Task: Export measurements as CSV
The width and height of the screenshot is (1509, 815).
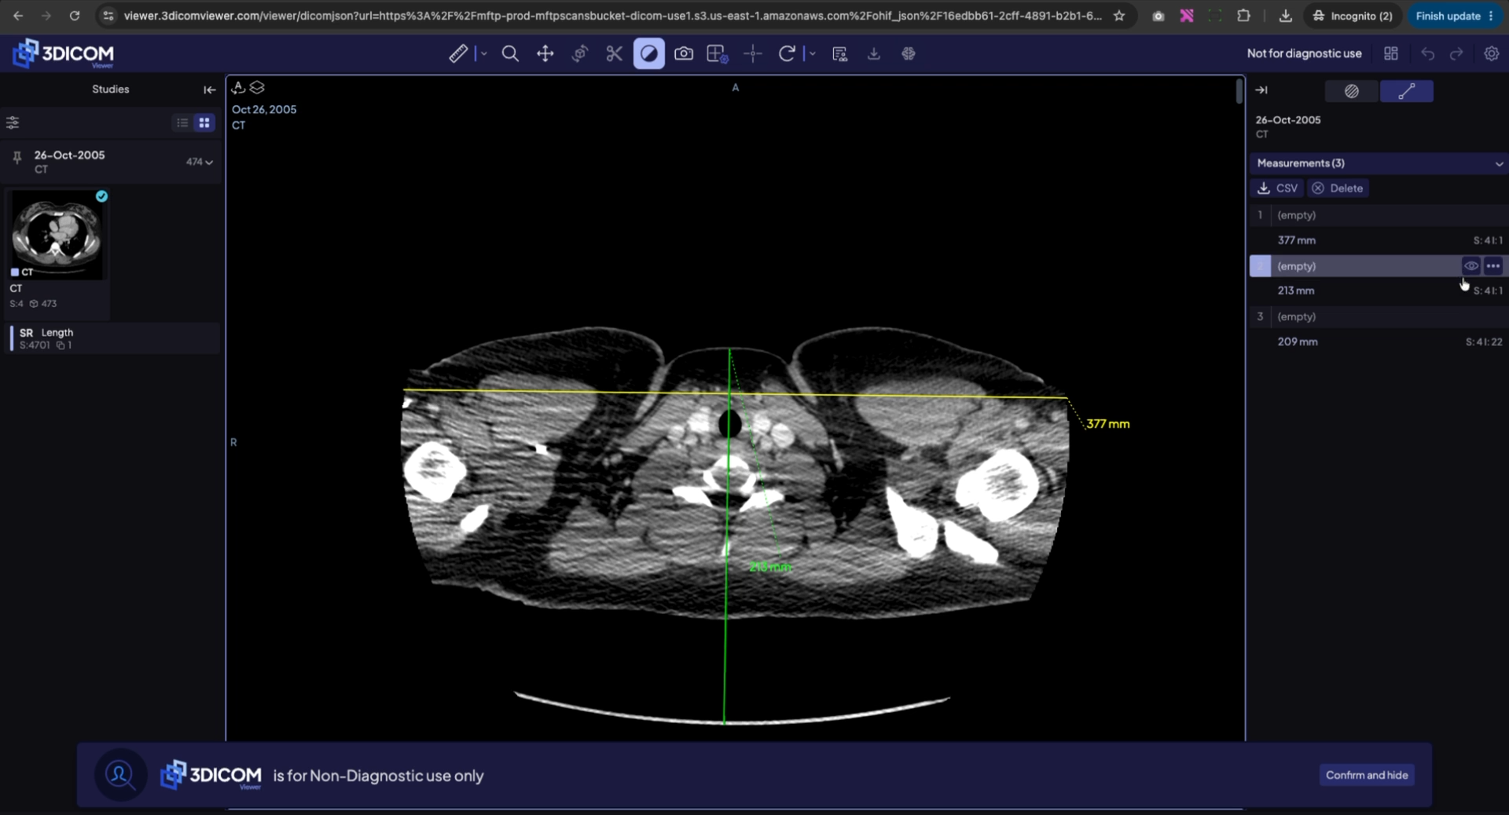Action: 1277,188
